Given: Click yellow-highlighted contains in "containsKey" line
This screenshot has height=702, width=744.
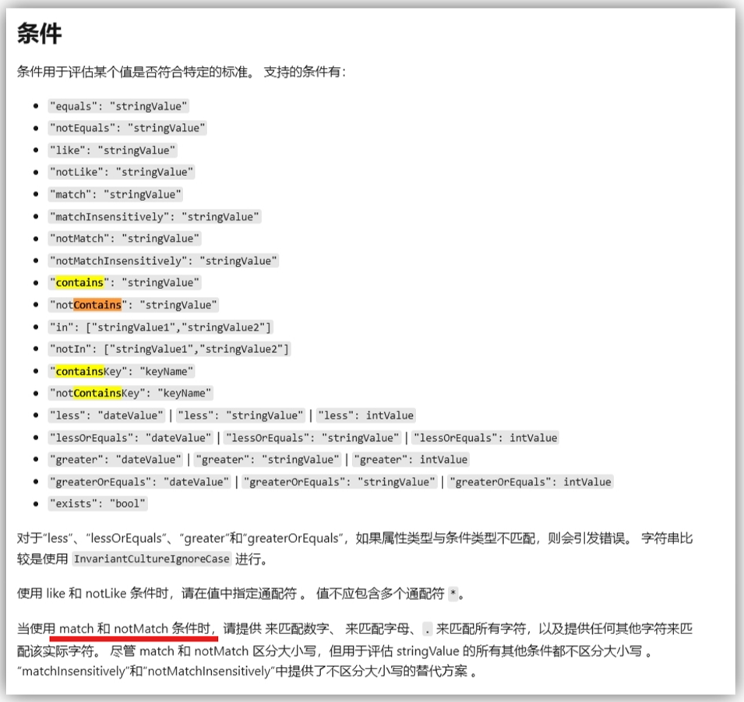Looking at the screenshot, I should pyautogui.click(x=79, y=372).
